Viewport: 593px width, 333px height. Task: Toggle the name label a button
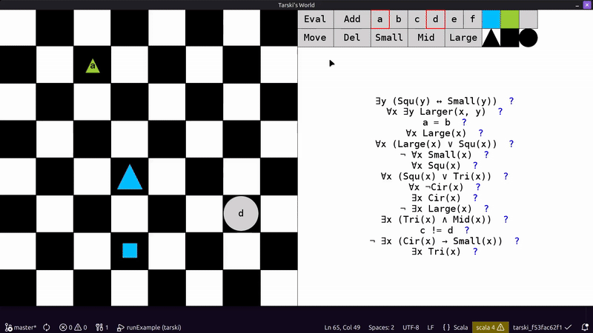pyautogui.click(x=380, y=19)
